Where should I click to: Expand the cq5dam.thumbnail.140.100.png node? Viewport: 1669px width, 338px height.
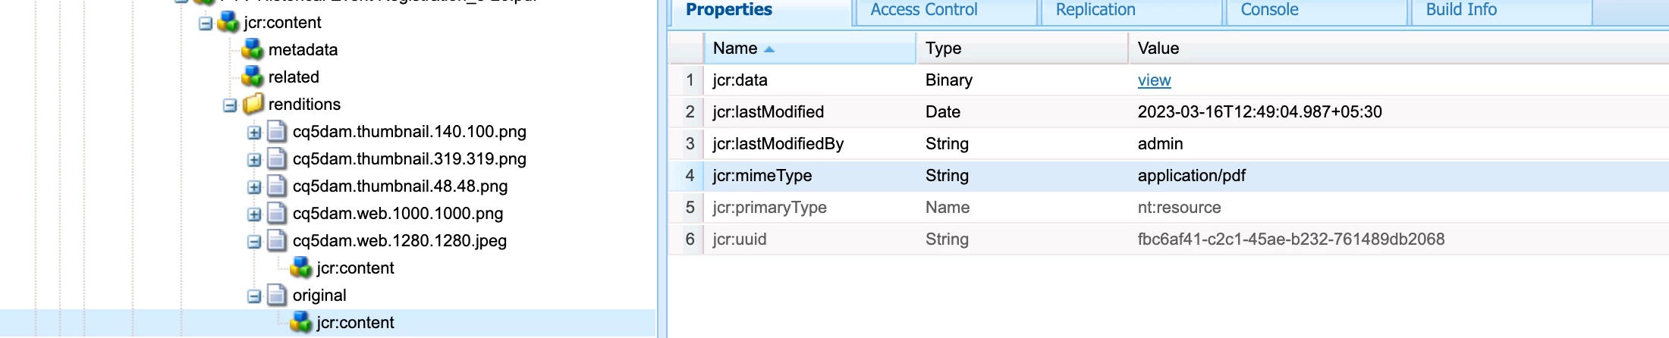[254, 133]
